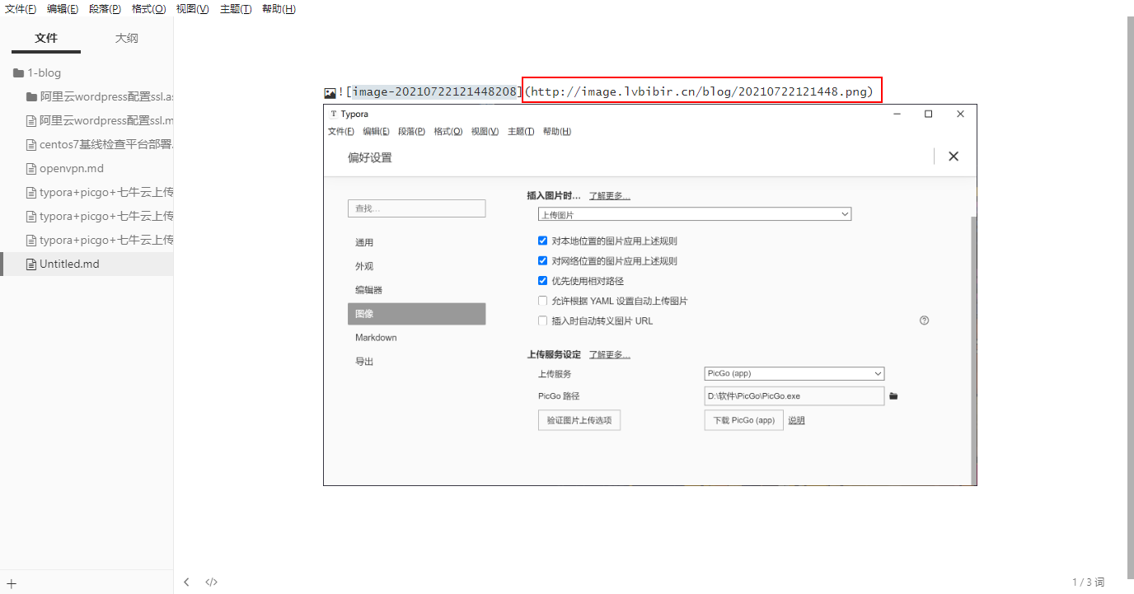
Task: Close the 偏好设置 panel with X
Action: 954,157
